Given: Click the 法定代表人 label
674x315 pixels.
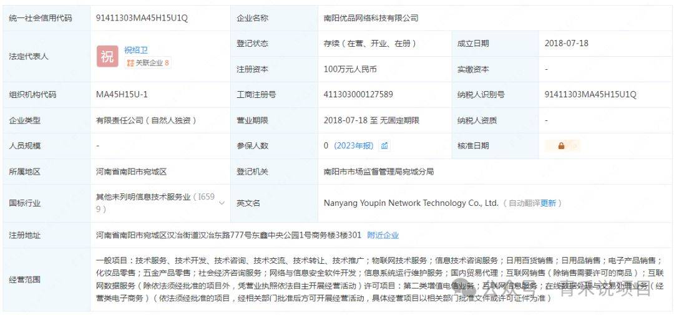Looking at the screenshot, I should [x=28, y=56].
